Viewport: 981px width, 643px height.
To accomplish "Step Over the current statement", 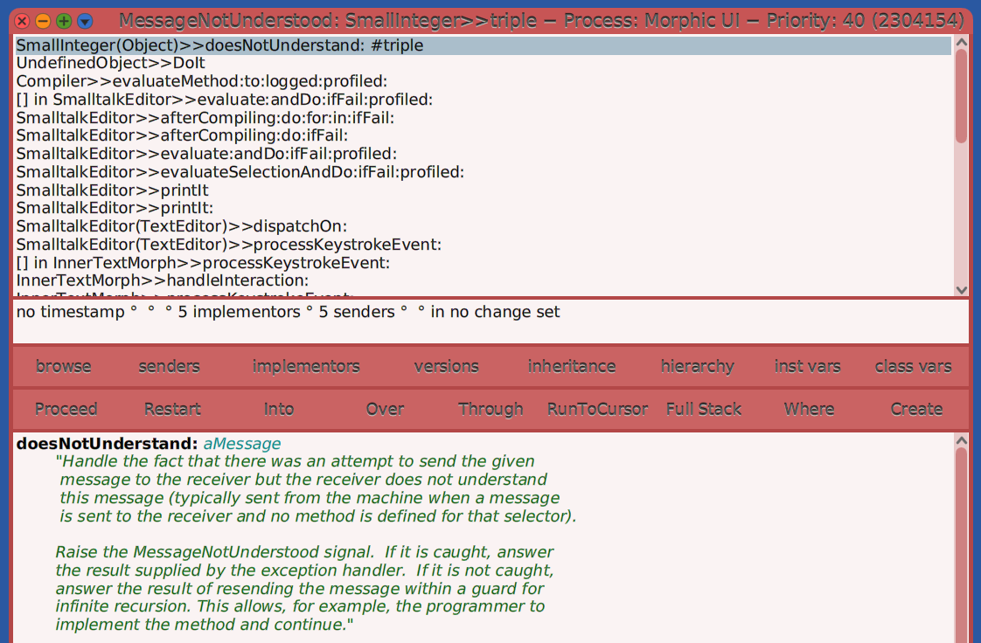I will click(384, 408).
